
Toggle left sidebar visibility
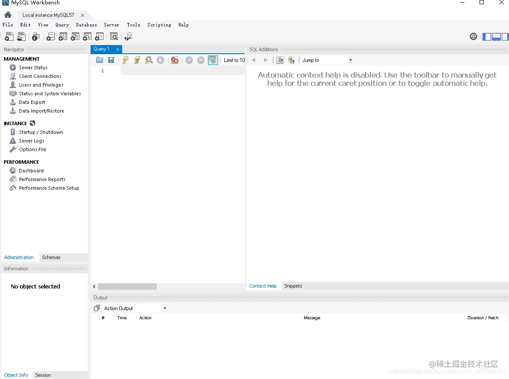(x=487, y=37)
